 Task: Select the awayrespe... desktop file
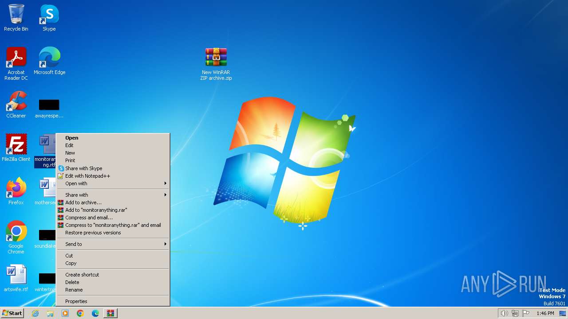[x=49, y=107]
